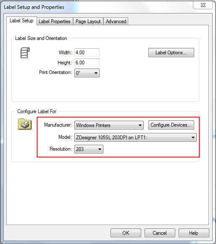Viewport: 216px width, 244px height.
Task: Open Help for this dialog
Action: (194, 233)
